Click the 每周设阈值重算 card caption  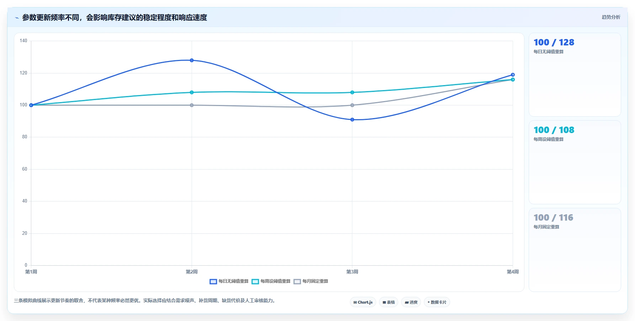549,139
